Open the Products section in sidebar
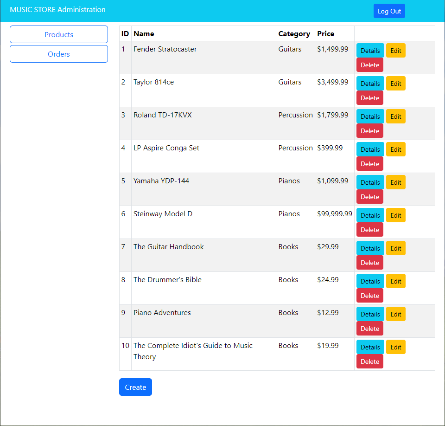The width and height of the screenshot is (445, 426). point(59,34)
